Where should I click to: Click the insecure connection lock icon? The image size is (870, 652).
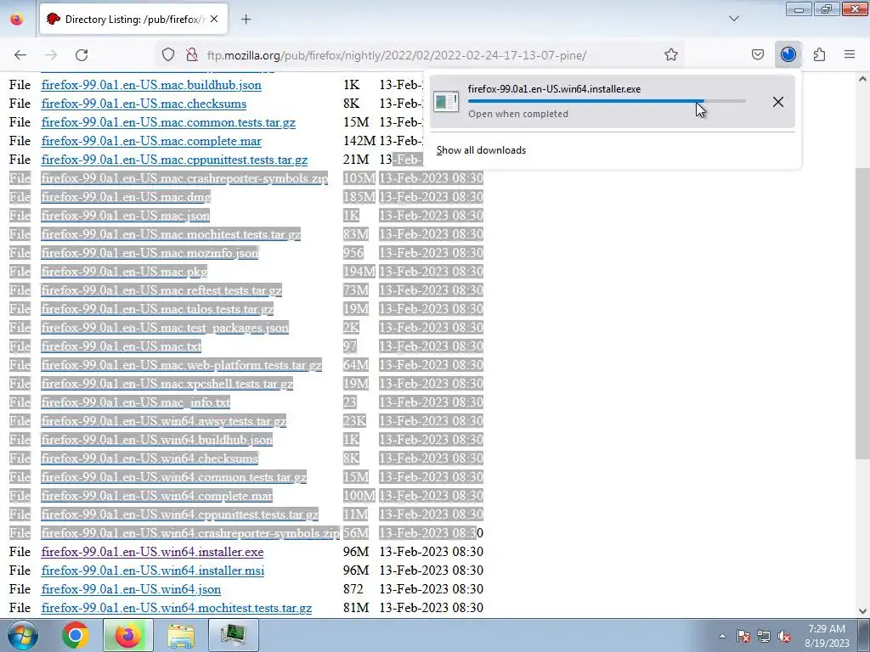point(191,54)
